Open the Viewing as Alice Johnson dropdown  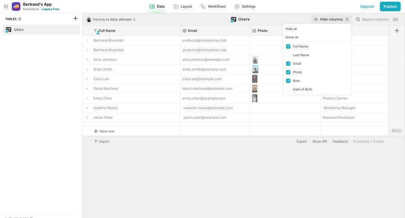[111, 19]
